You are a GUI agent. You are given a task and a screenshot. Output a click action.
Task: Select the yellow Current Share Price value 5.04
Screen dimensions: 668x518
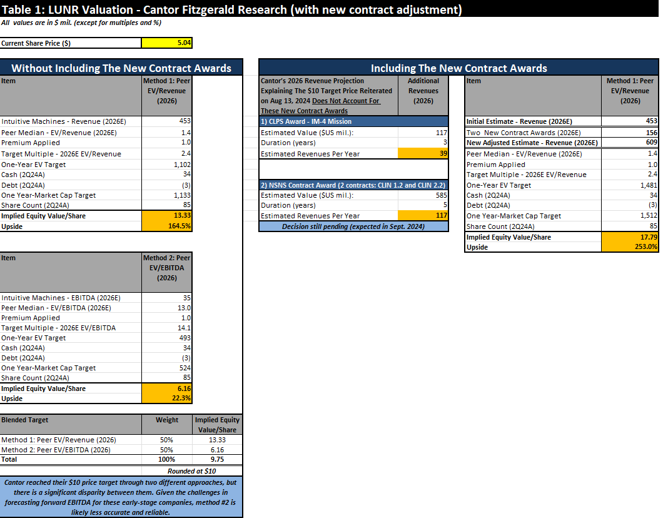(166, 43)
